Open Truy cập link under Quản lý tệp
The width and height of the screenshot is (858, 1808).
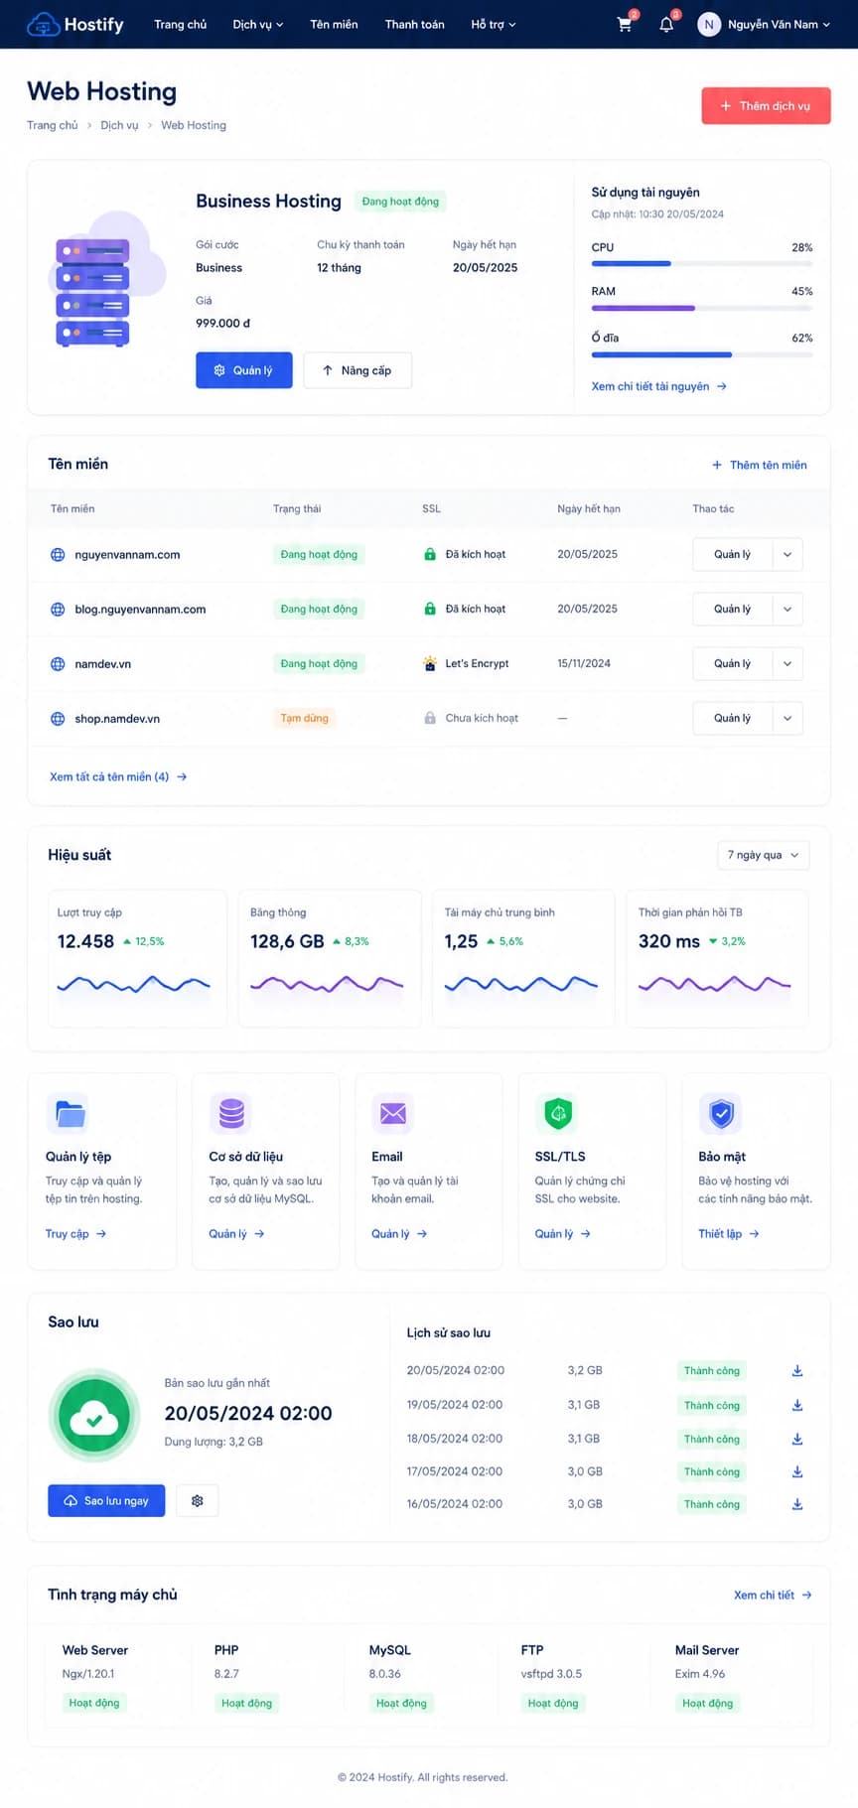pos(75,1233)
